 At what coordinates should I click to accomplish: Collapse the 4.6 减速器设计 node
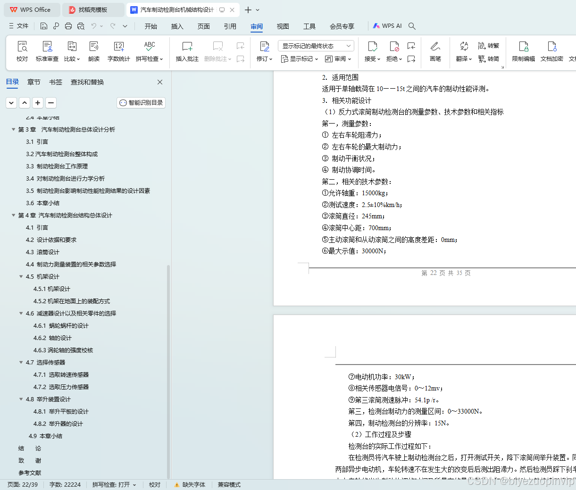coord(21,313)
